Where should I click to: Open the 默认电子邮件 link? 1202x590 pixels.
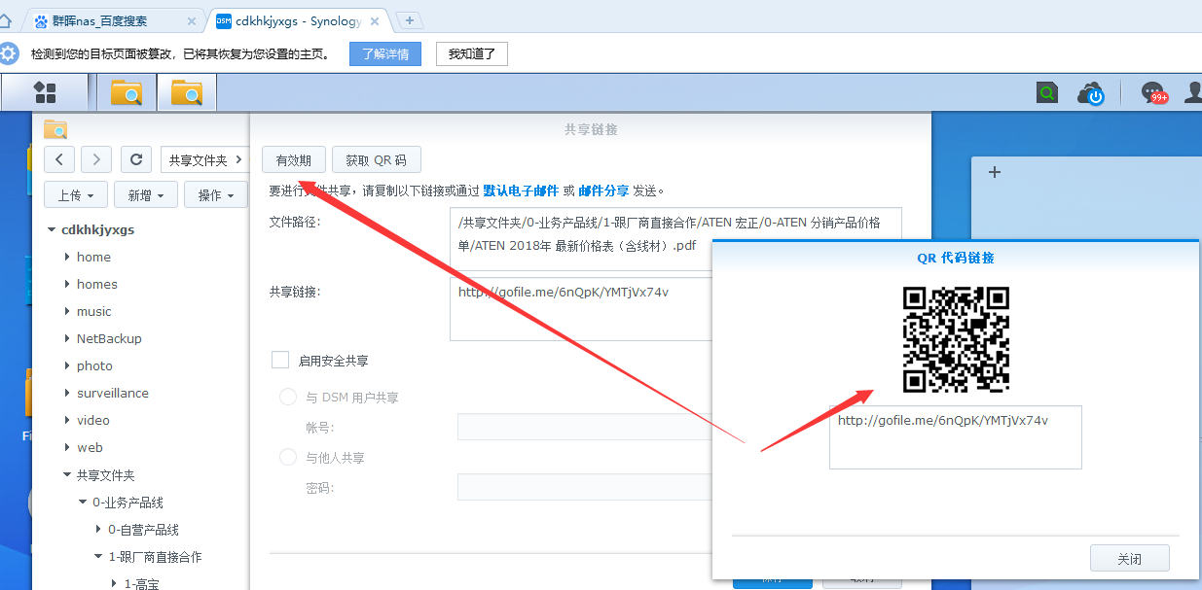[x=521, y=191]
